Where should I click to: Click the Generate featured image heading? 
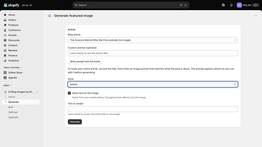[73, 16]
